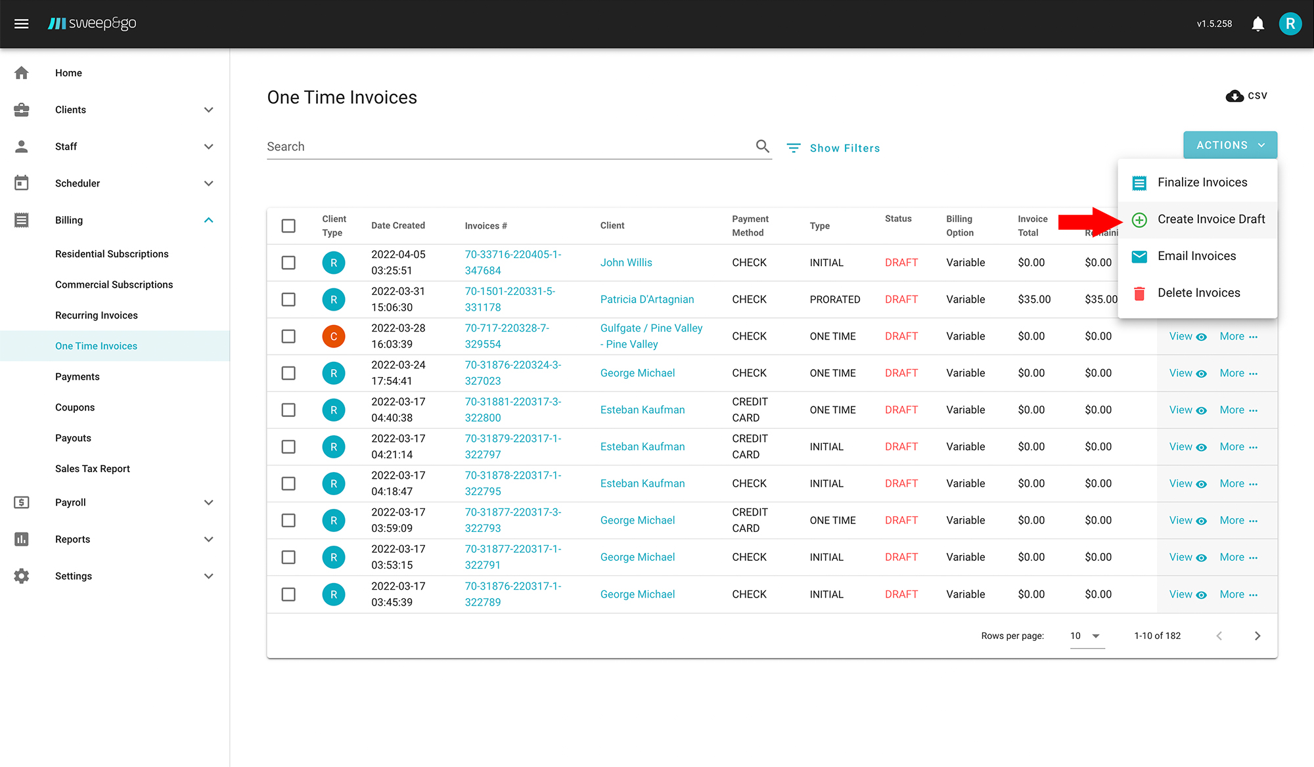
Task: Download CSV via cloud icon
Action: (x=1235, y=96)
